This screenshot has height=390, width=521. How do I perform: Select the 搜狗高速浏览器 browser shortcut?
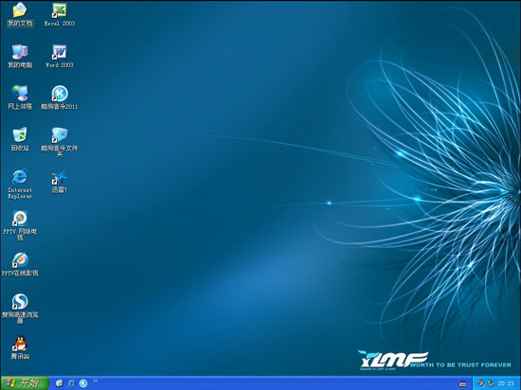(20, 309)
